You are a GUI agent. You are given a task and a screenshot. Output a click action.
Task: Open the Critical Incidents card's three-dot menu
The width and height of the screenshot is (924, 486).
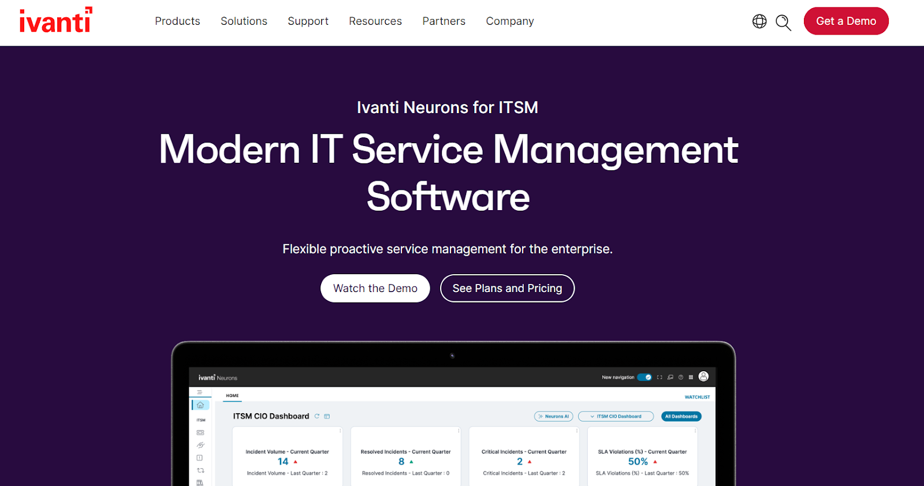(x=577, y=431)
